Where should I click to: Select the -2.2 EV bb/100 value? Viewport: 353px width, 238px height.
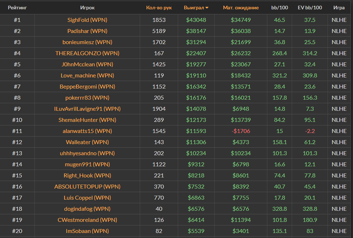pyautogui.click(x=310, y=131)
